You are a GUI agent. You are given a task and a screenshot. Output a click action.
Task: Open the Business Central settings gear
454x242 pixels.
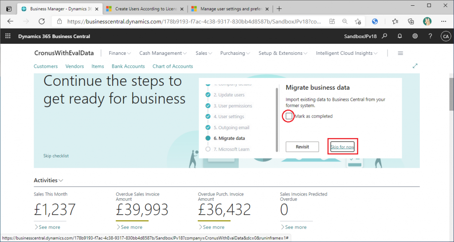[415, 36]
